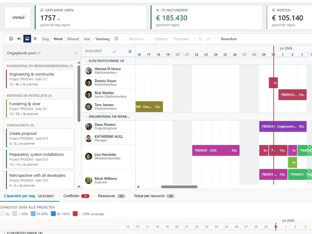Click the undo arrow icon
The image size is (312, 234).
click(x=200, y=39)
